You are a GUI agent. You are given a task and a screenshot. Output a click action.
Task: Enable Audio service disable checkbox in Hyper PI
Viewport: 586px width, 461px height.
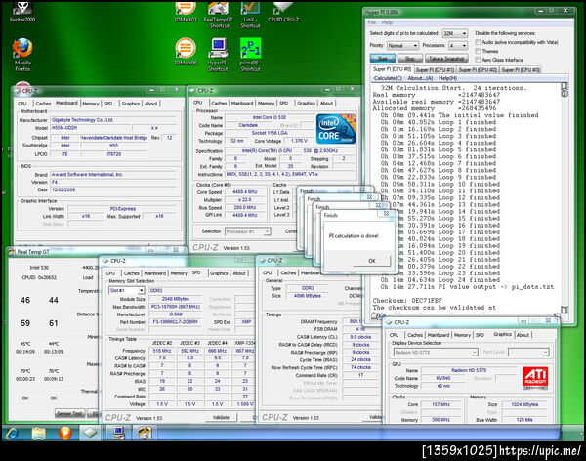(478, 42)
